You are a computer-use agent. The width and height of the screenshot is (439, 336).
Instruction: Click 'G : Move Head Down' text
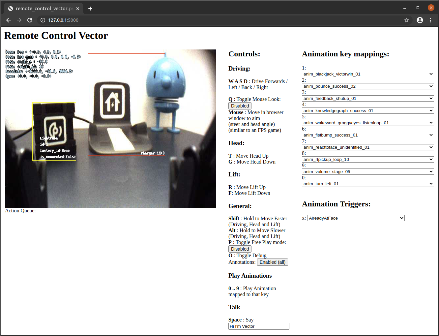[252, 162]
